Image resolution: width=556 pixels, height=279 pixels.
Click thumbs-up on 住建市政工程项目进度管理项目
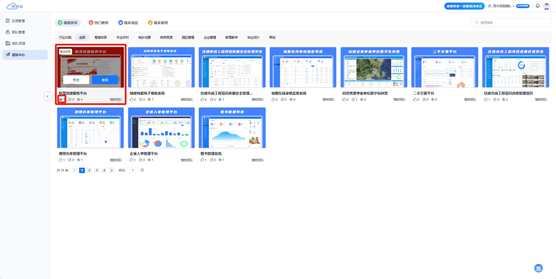(486, 99)
